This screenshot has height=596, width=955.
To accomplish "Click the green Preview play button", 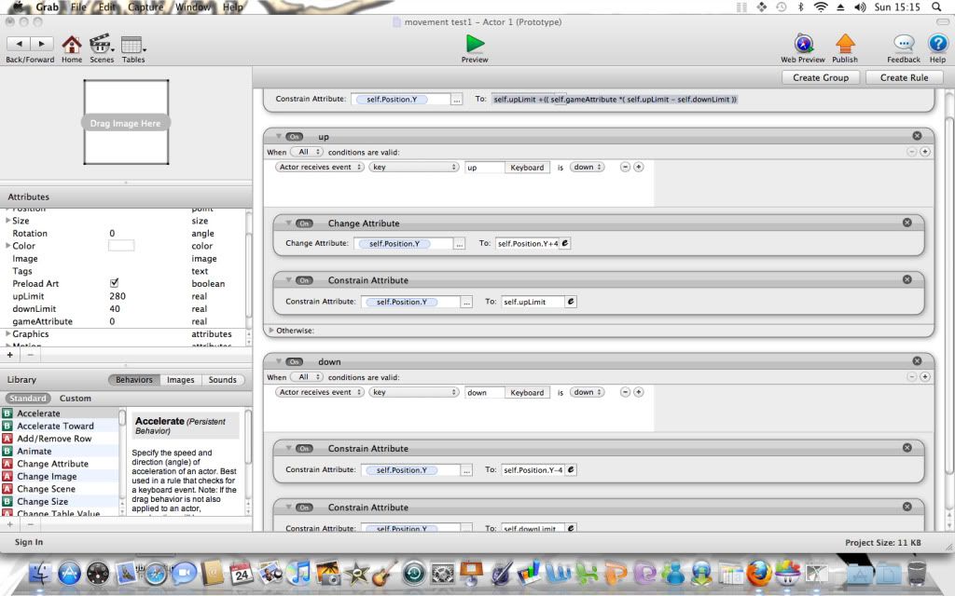I will tap(475, 43).
